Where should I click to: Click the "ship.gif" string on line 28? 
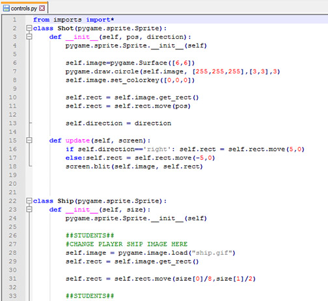(x=212, y=253)
